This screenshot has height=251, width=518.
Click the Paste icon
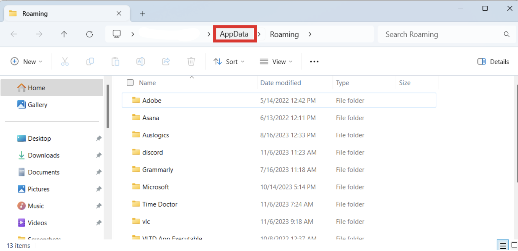coord(115,61)
